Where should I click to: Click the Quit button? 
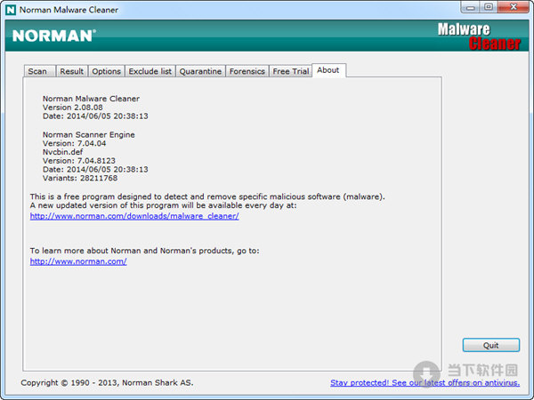(x=490, y=345)
